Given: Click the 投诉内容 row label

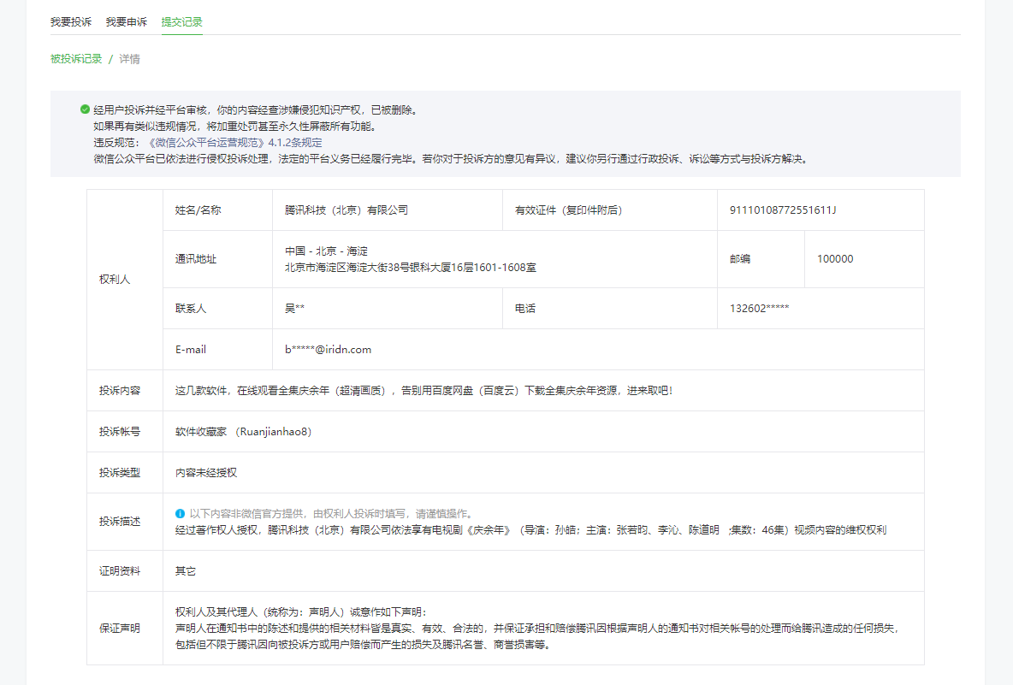Looking at the screenshot, I should coord(120,391).
